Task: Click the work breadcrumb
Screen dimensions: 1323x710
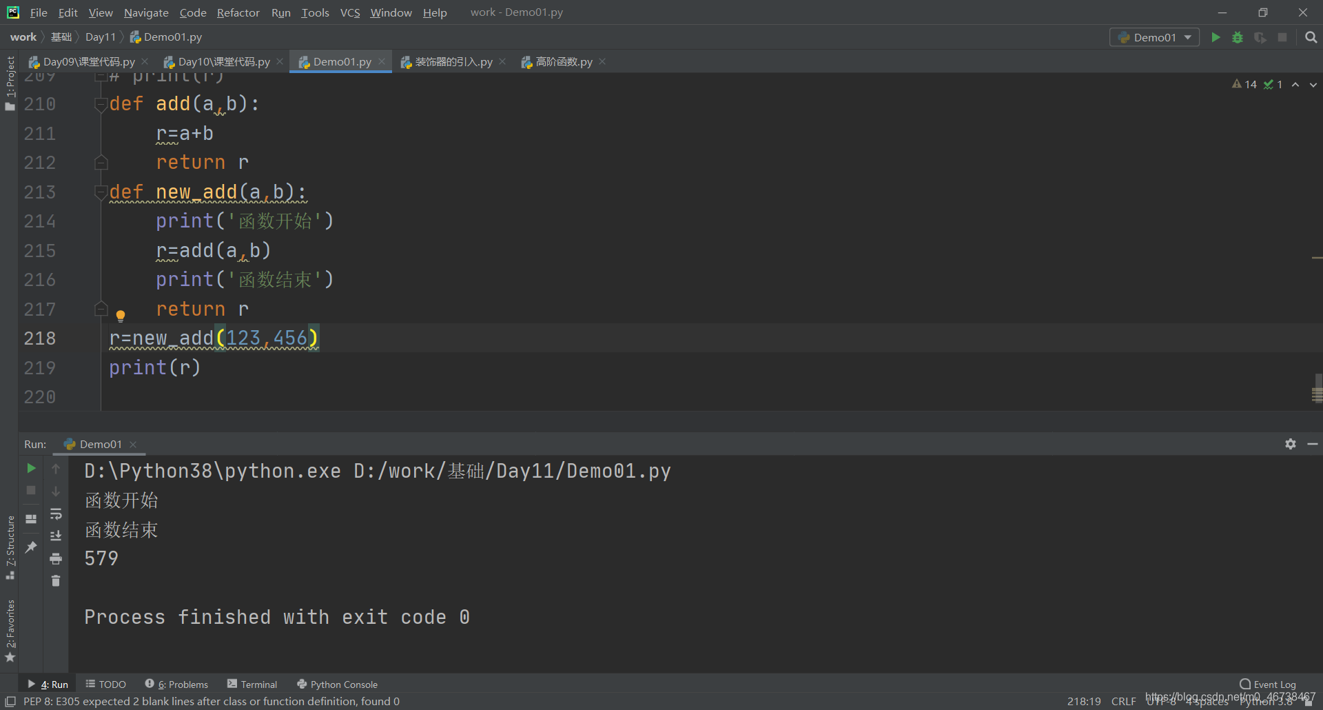Action: point(23,37)
